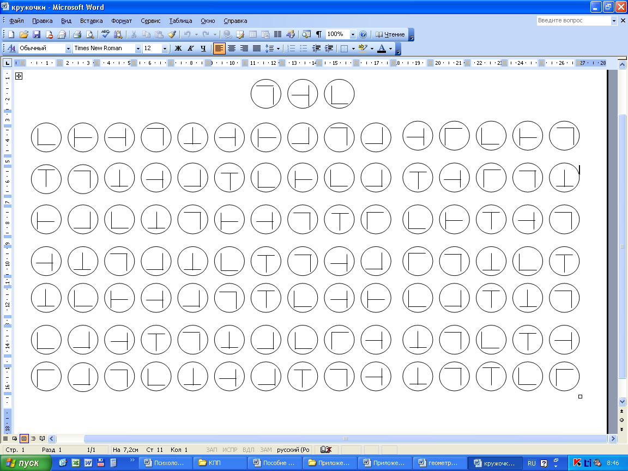Click the Чтение reading button
The height and width of the screenshot is (471, 628).
point(390,34)
